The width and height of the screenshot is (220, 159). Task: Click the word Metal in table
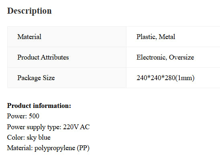[x=167, y=37]
